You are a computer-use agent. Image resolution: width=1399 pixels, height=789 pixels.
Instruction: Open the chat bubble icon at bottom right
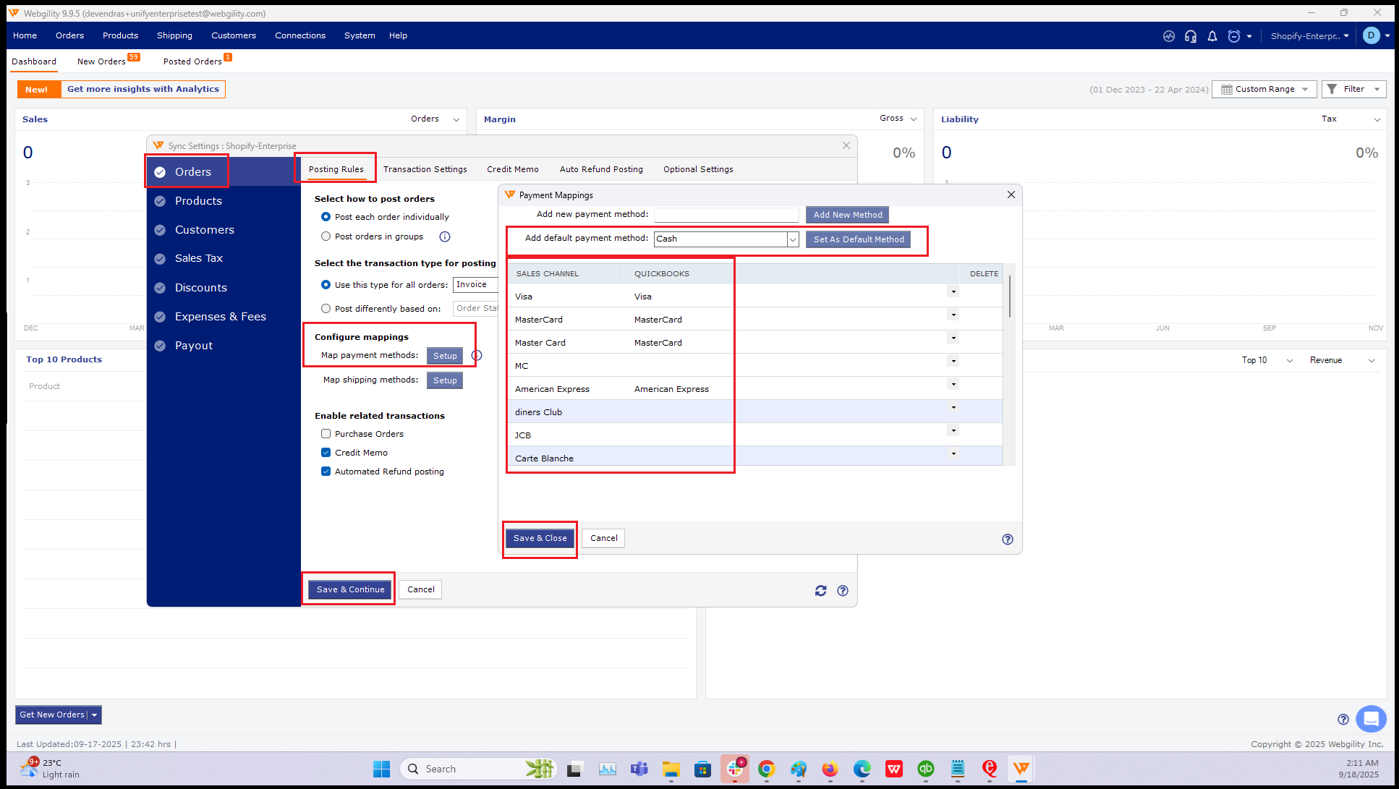[1371, 719]
